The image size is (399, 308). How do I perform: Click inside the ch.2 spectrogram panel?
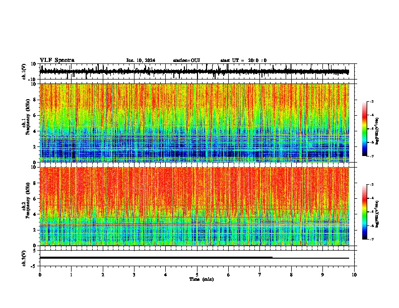(194, 206)
